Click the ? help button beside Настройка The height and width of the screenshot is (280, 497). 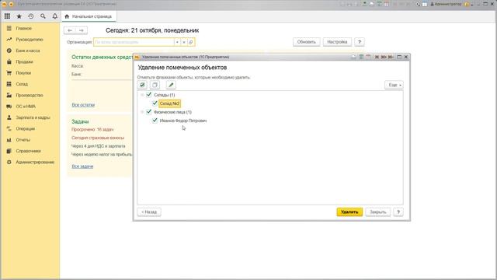click(360, 42)
